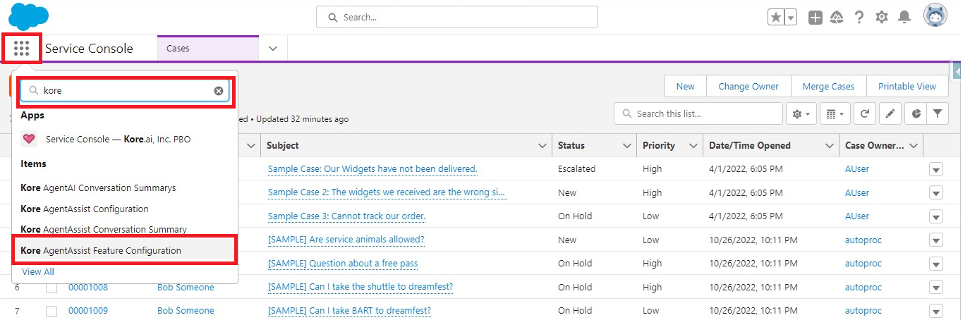
Task: Select Kore AgentAssist Configuration item
Action: click(x=85, y=209)
